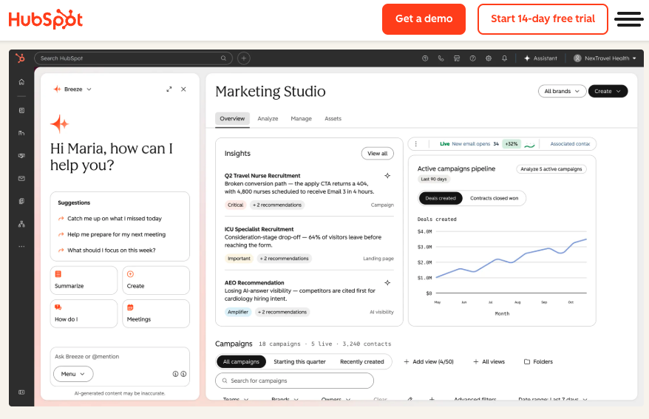This screenshot has height=419, width=649.
Task: Click the org-chart icon in left sidebar
Action: pos(21,224)
